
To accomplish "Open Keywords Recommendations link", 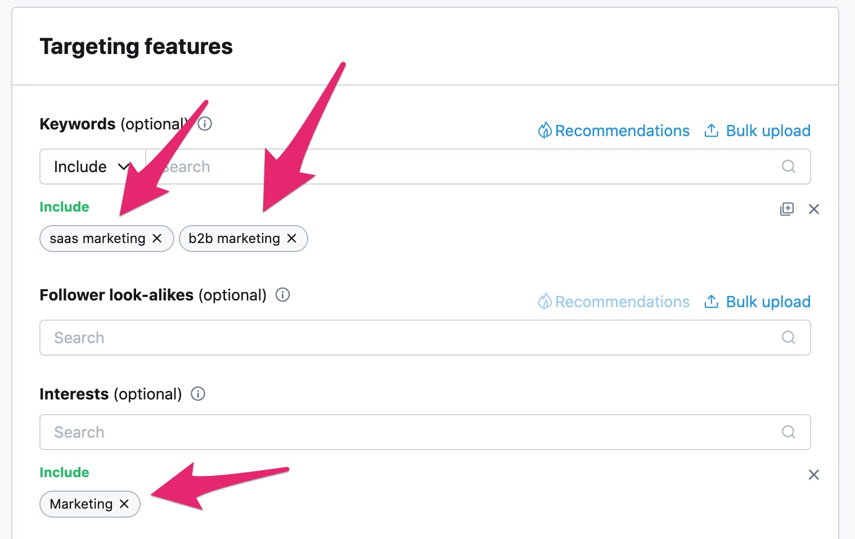I will click(x=614, y=131).
